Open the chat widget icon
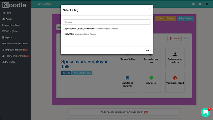Viewport: 213px width, 120px height. coord(206,112)
